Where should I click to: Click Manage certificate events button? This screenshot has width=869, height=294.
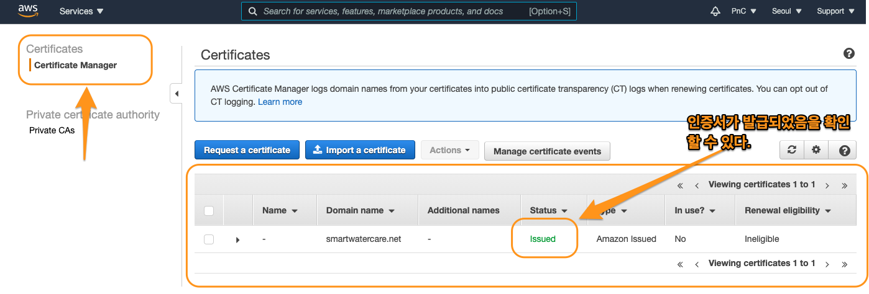547,151
